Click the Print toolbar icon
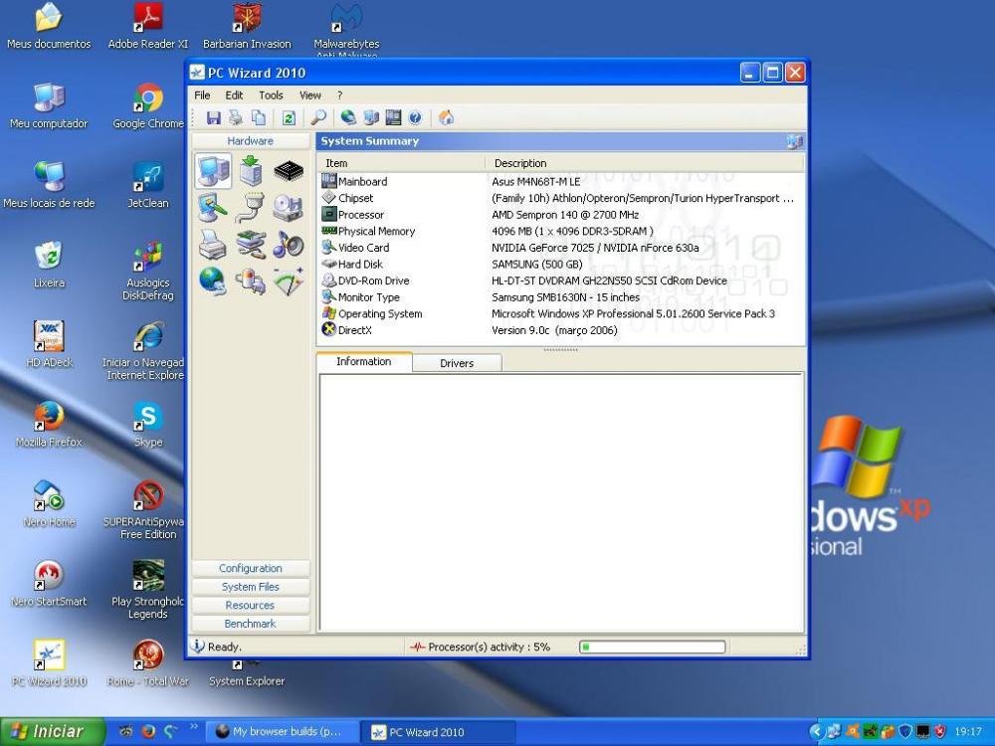This screenshot has width=995, height=746. click(x=236, y=117)
